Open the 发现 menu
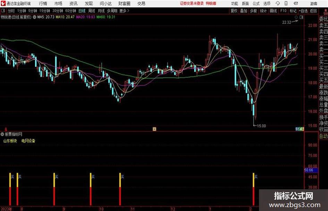This screenshot has width=328, height=211. pyautogui.click(x=89, y=3)
